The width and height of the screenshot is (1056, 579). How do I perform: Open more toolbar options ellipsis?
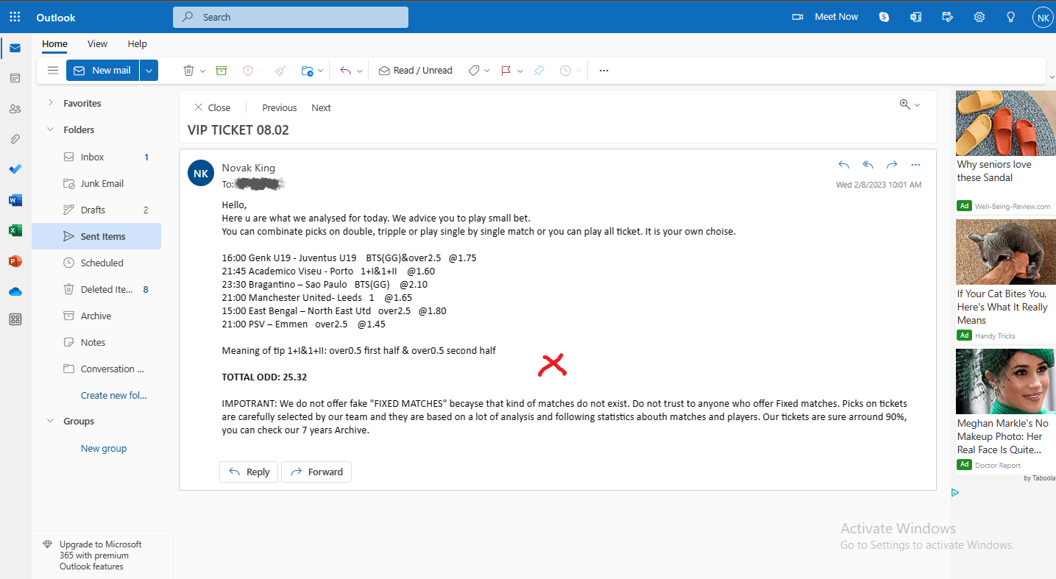pyautogui.click(x=604, y=71)
